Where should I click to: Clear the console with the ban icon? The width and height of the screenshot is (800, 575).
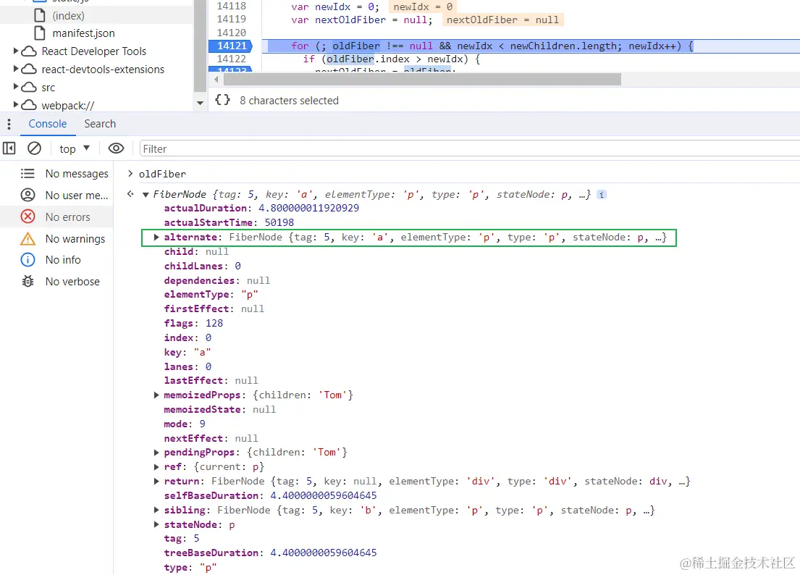[x=34, y=148]
